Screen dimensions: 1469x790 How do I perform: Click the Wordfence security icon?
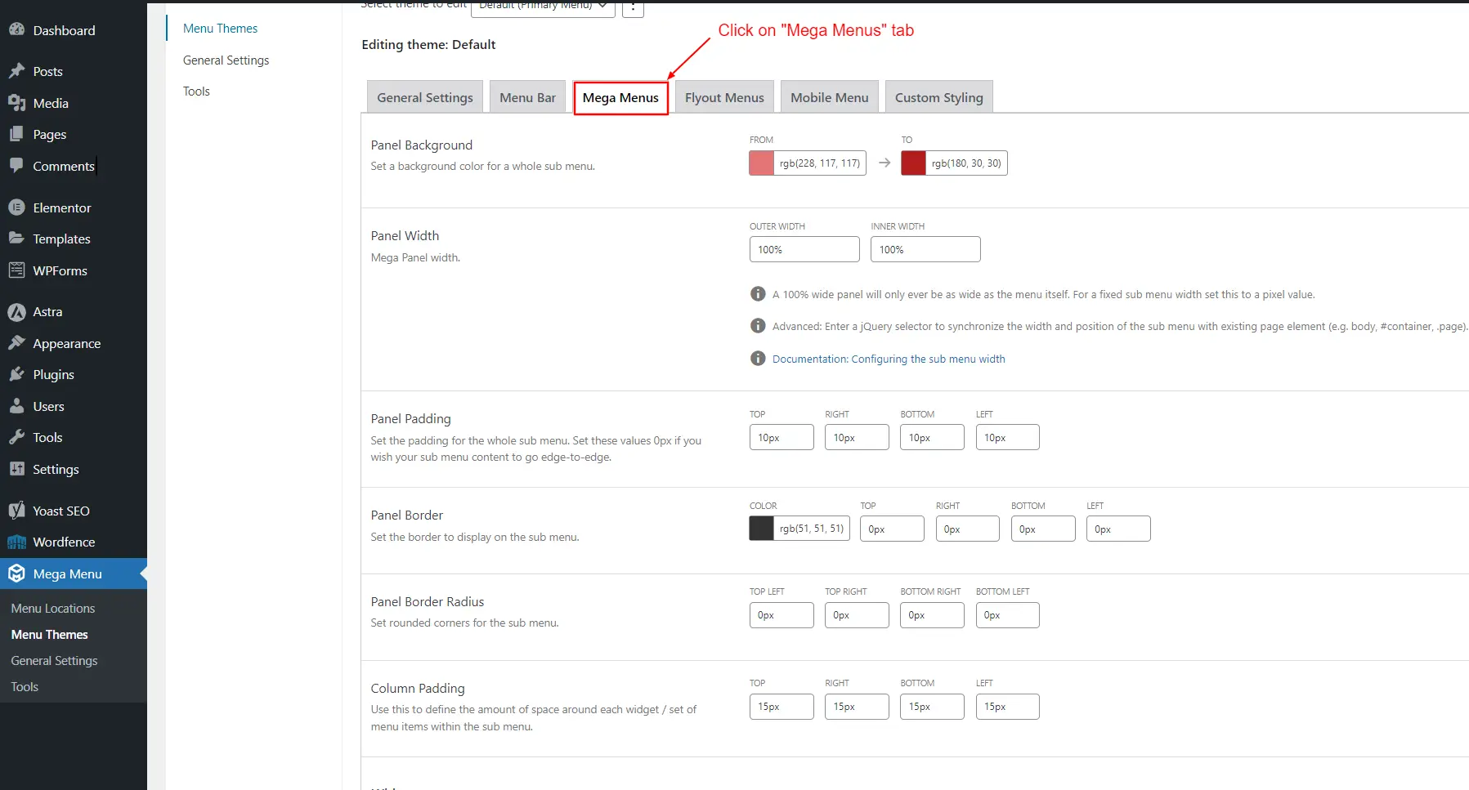point(17,542)
